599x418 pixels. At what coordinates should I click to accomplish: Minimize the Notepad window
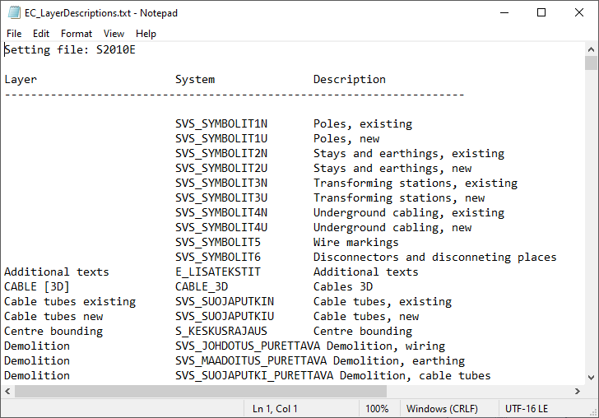coord(503,13)
